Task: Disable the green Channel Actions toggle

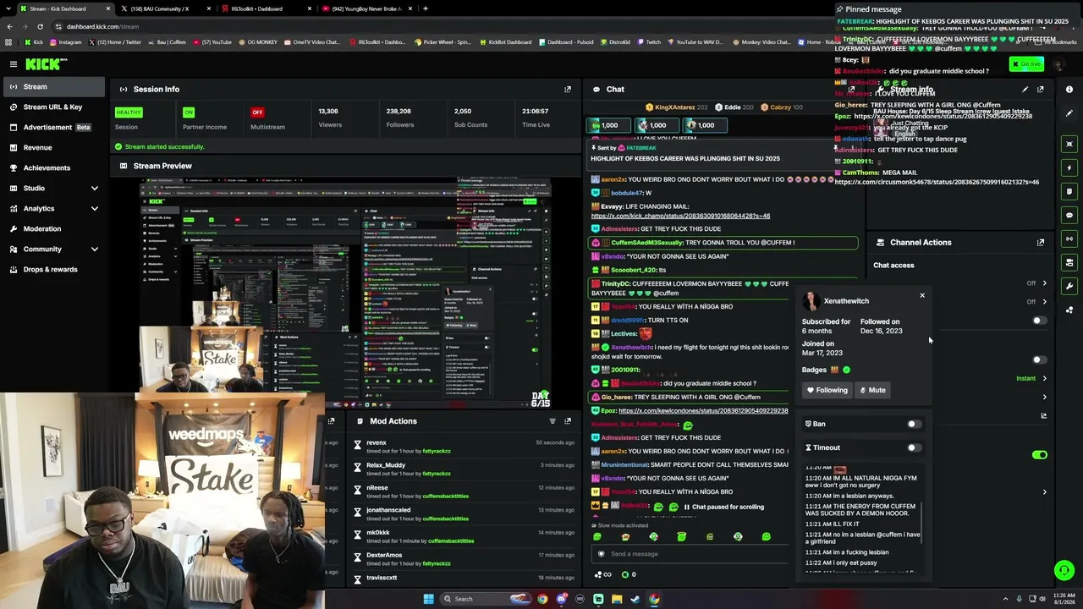Action: (x=1040, y=455)
